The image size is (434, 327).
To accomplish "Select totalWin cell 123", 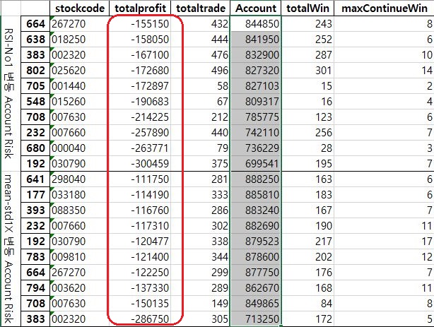I will [307, 117].
